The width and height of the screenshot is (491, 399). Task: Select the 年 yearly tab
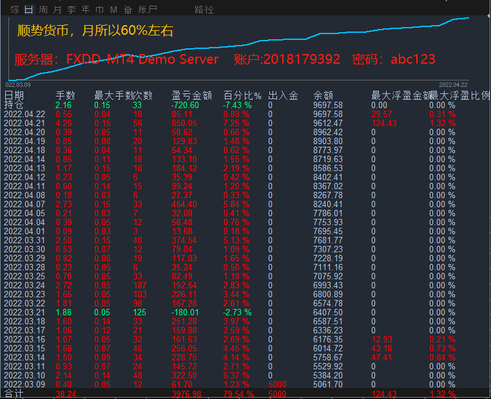86,10
